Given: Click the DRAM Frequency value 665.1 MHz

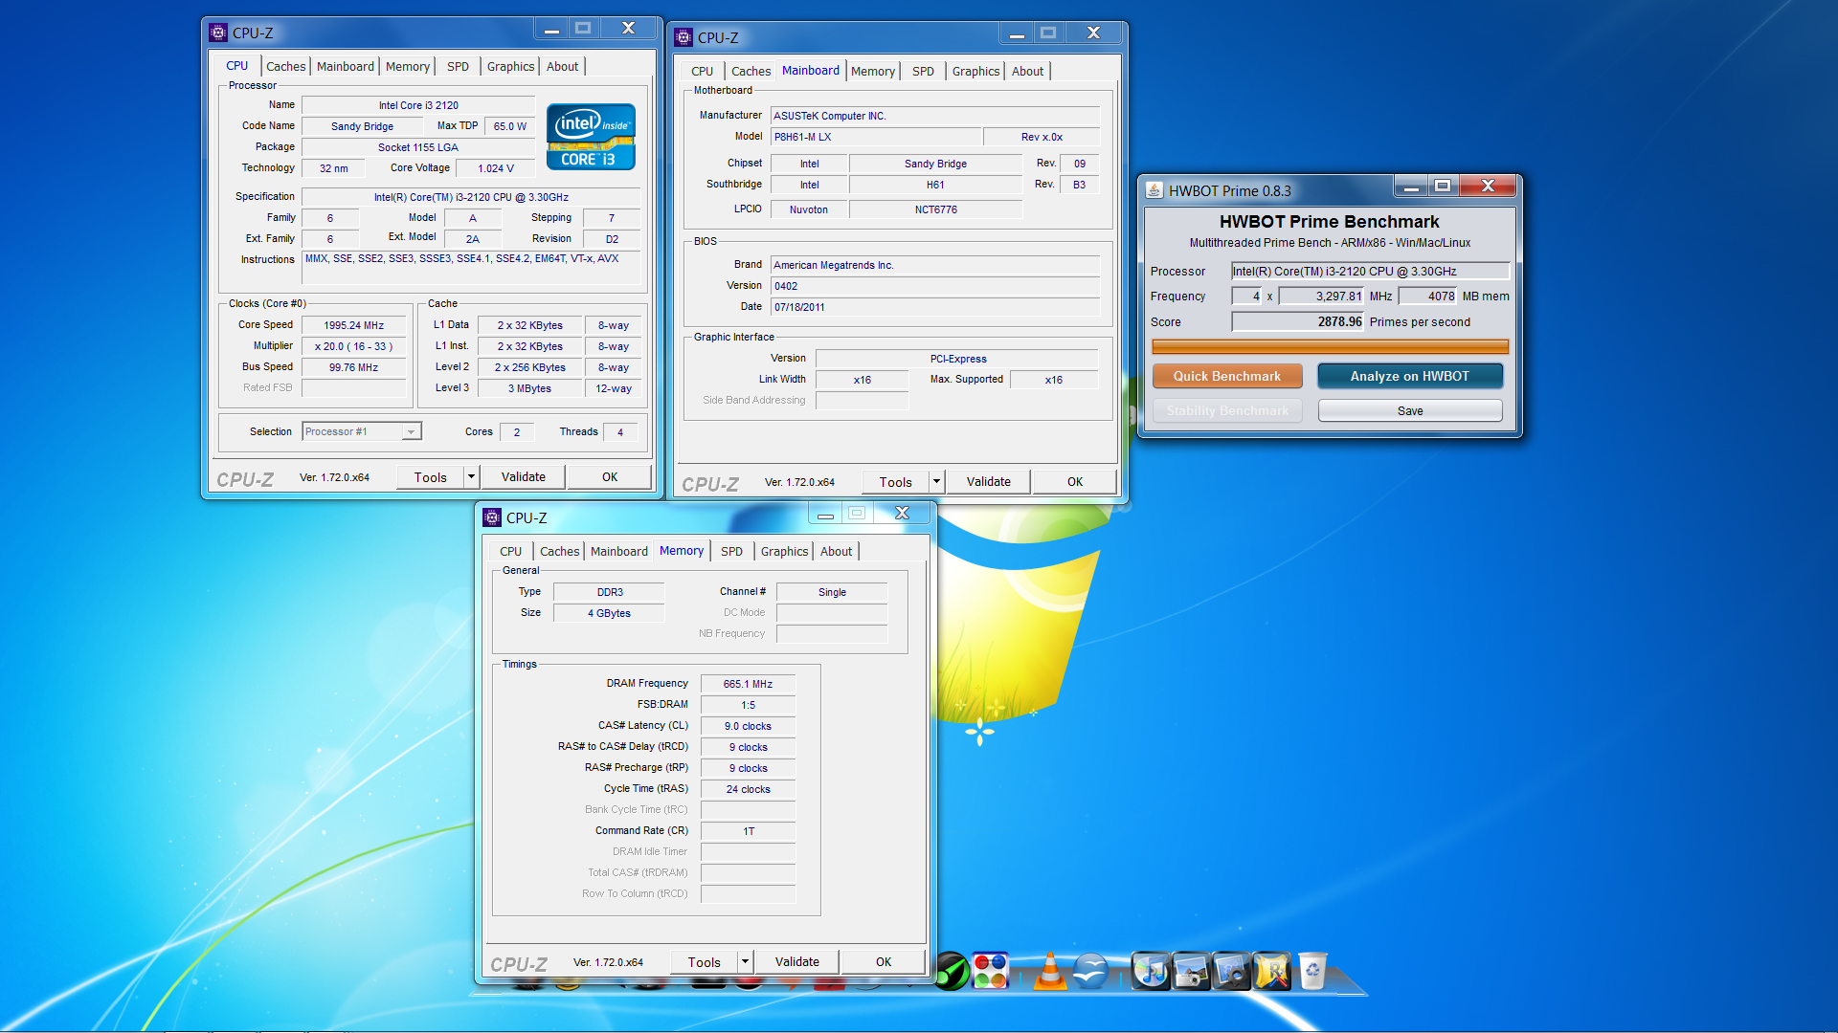Looking at the screenshot, I should [748, 684].
